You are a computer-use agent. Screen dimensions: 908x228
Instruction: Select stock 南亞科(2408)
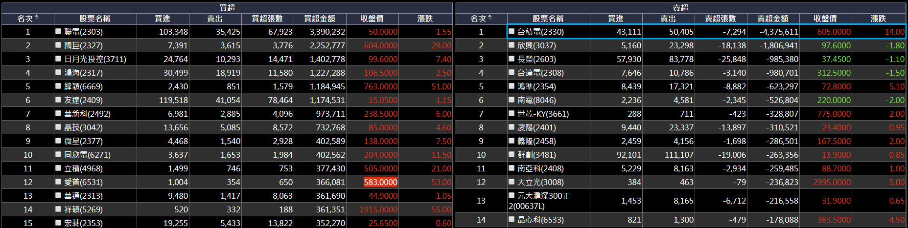541,168
